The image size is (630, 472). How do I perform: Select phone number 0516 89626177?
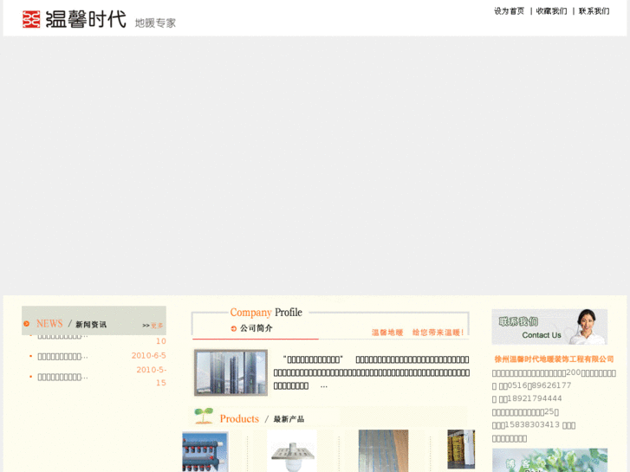pyautogui.click(x=540, y=385)
